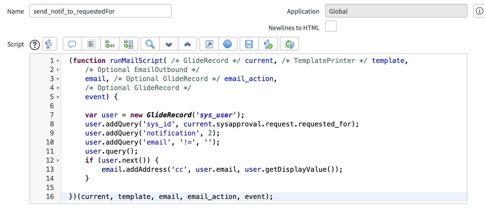Check script syntax with the green checkmark icon
This screenshot has width=485, height=208.
coord(268,44)
